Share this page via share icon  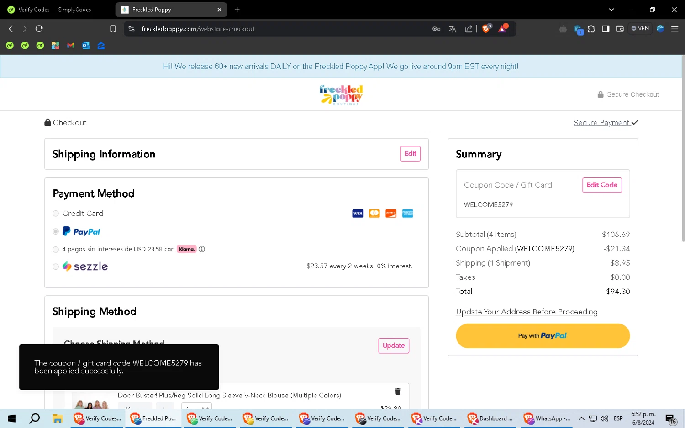[469, 29]
